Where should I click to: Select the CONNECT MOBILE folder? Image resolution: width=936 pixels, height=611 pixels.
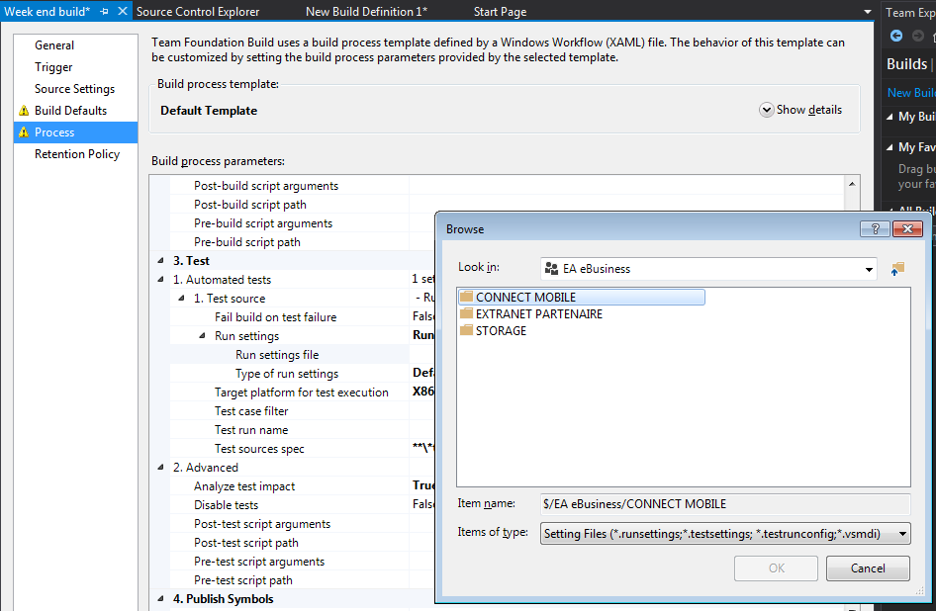(582, 298)
